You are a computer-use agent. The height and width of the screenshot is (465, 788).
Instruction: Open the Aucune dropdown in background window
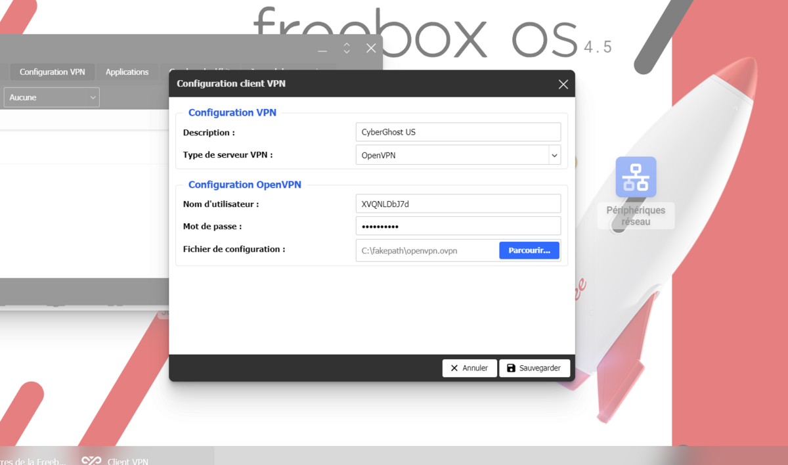point(51,97)
